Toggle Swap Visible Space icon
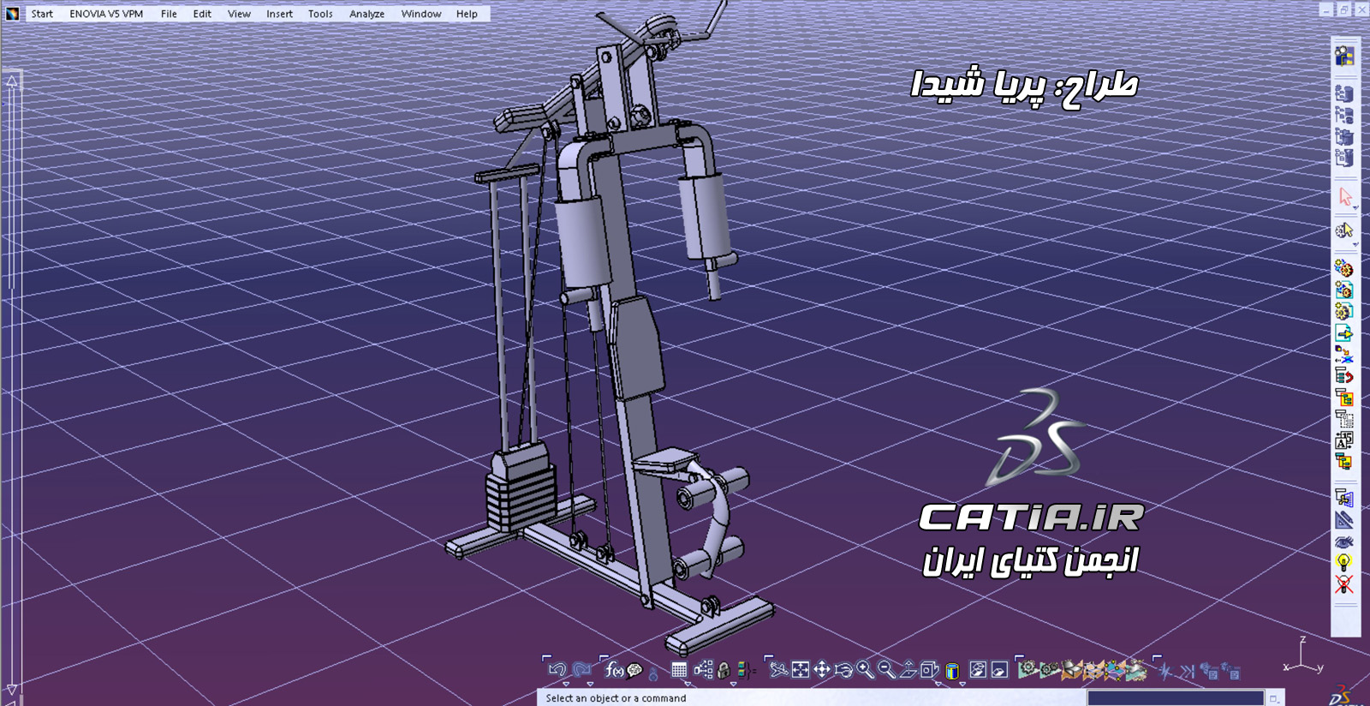The width and height of the screenshot is (1370, 706). pyautogui.click(x=1000, y=669)
